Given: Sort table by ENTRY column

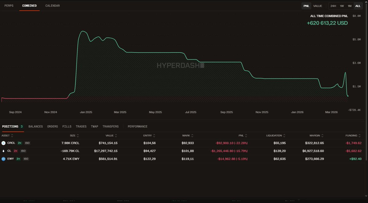Looking at the screenshot, I should (149, 135).
